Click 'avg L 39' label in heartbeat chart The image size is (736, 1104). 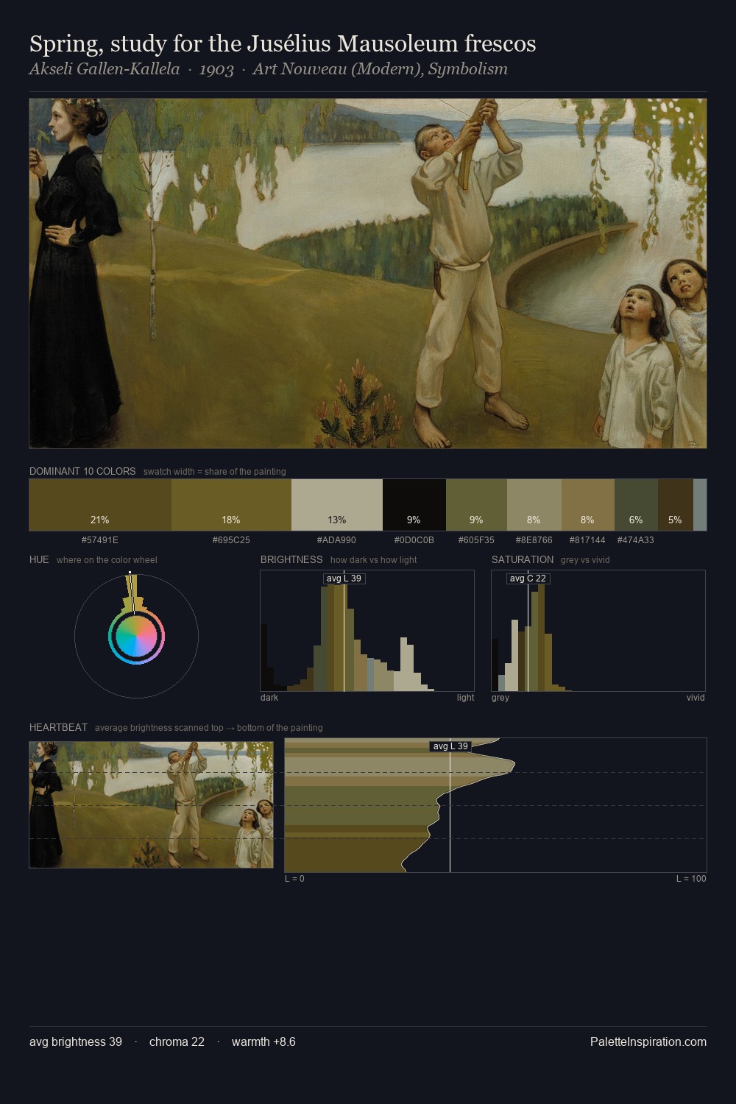tap(450, 746)
